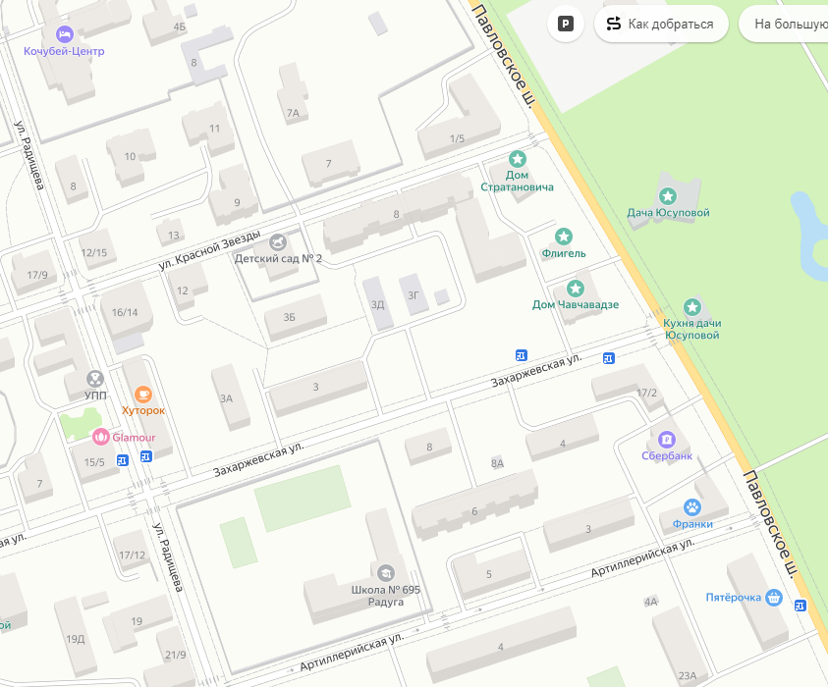Viewport: 828px width, 687px height.
Task: Click the Сбербанк bank icon
Action: pyautogui.click(x=667, y=439)
